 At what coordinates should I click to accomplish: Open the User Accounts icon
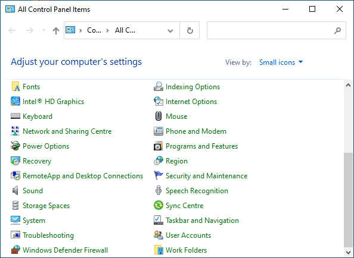point(159,235)
